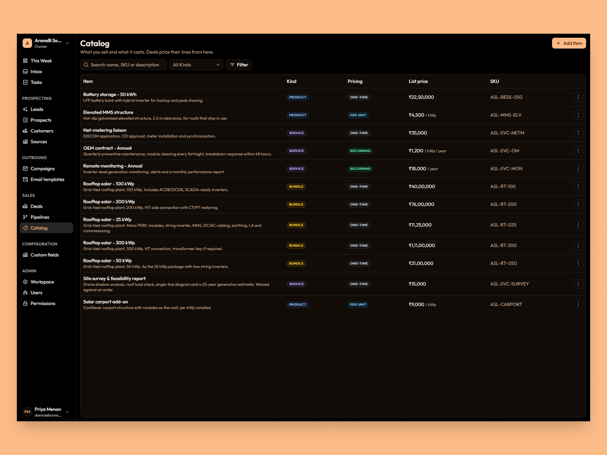The image size is (607, 455).
Task: Open the All Kinds dropdown
Action: click(x=196, y=65)
